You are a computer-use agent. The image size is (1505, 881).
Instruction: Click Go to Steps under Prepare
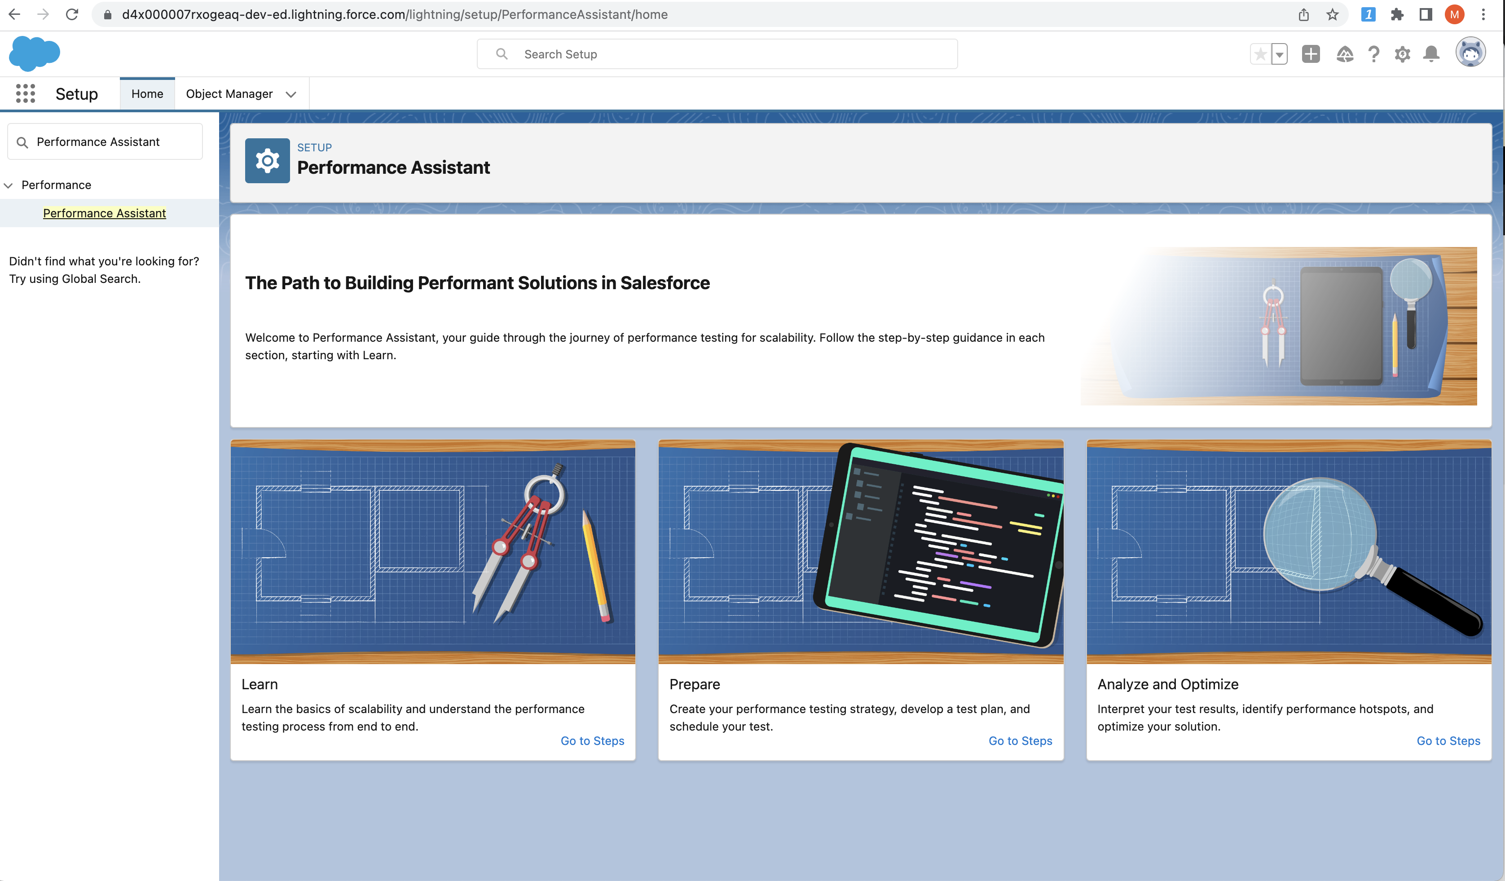(1020, 740)
